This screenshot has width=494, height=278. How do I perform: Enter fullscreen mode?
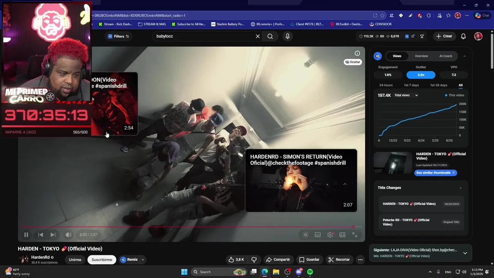[x=355, y=235]
